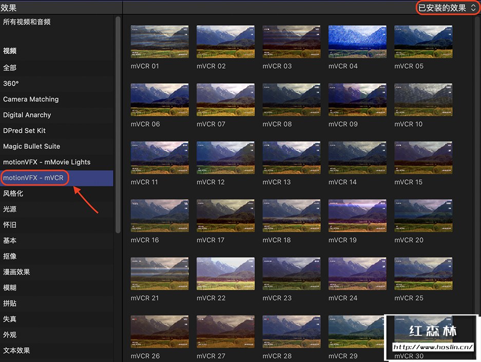
Task: Select the mVCR 04 effect thumbnail
Action: point(357,42)
